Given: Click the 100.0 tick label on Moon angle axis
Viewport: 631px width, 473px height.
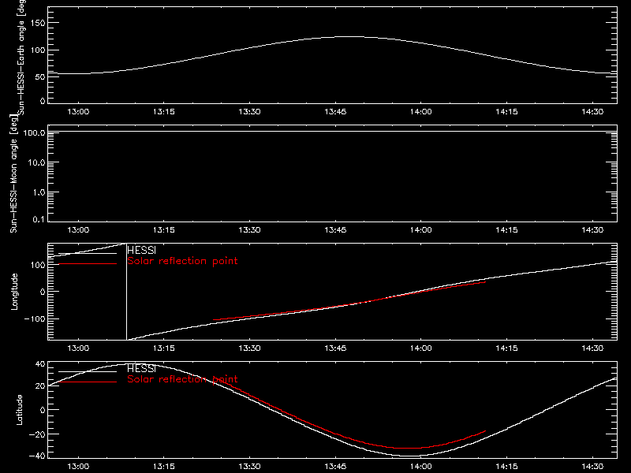Looking at the screenshot, I should pos(34,132).
